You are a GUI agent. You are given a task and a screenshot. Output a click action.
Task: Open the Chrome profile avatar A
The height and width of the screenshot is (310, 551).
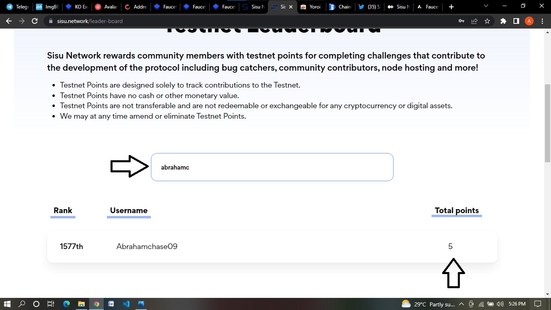(529, 21)
